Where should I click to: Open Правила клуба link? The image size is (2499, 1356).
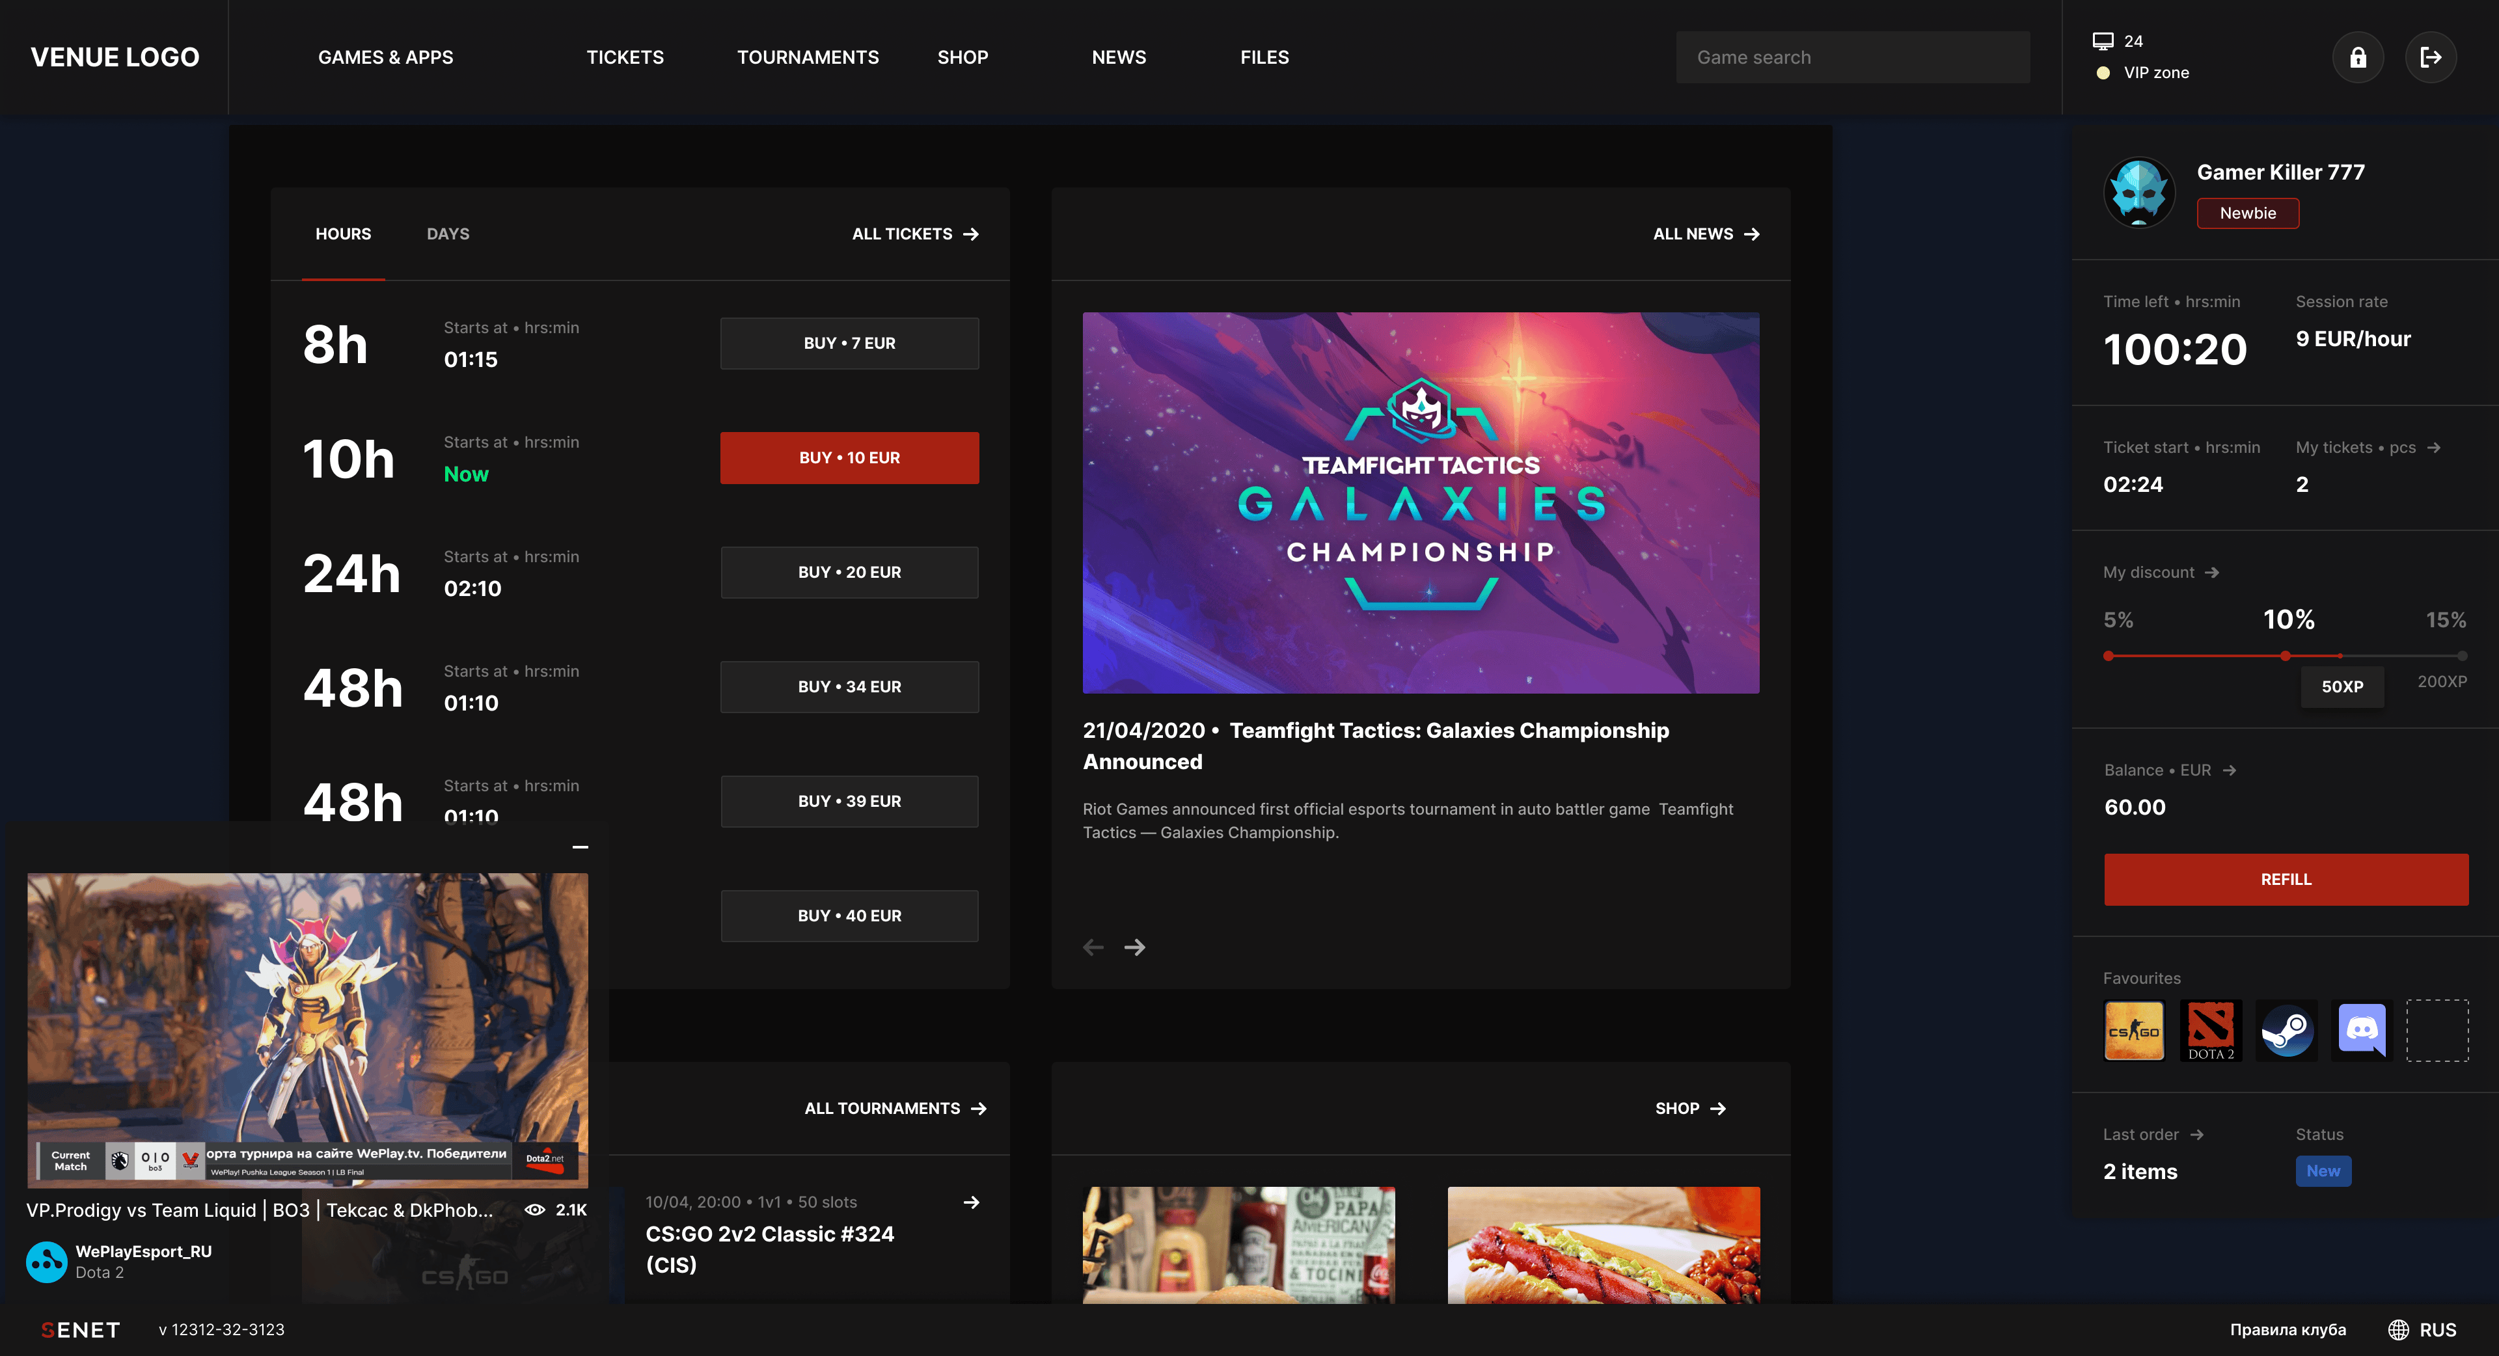click(x=2287, y=1330)
